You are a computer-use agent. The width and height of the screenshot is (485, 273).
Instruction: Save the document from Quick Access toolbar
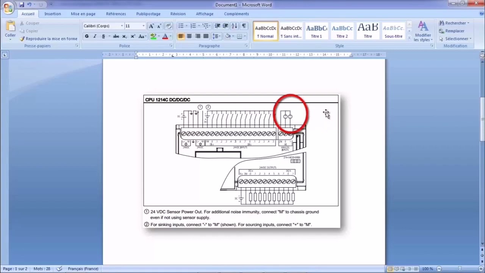click(x=22, y=5)
